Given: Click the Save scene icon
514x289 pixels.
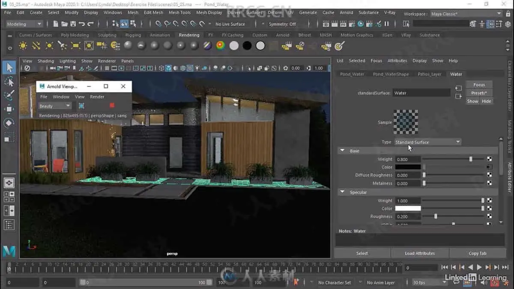Looking at the screenshot, I should click(x=73, y=24).
